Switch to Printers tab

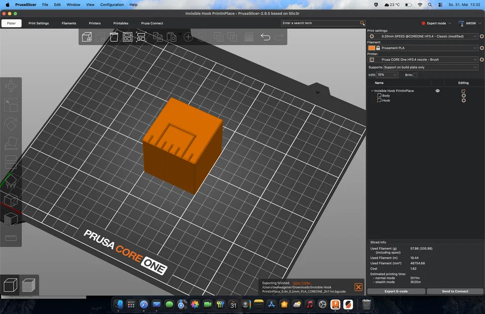click(94, 23)
